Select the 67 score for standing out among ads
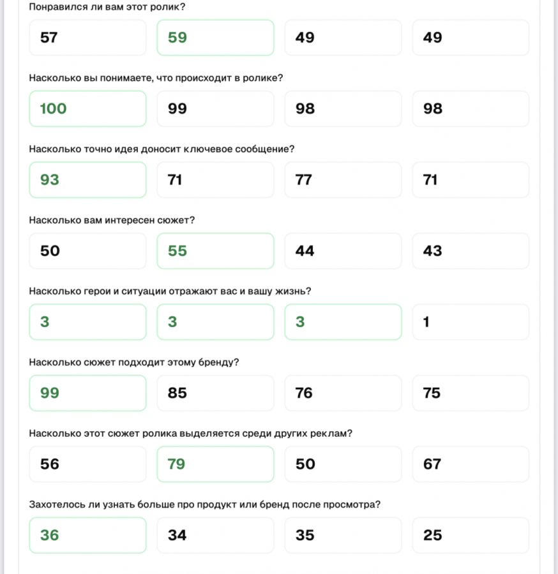 click(471, 464)
